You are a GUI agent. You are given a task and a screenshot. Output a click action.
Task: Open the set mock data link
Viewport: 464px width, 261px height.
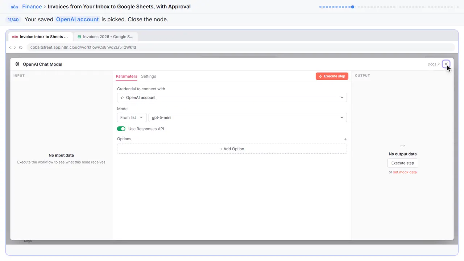click(x=405, y=172)
